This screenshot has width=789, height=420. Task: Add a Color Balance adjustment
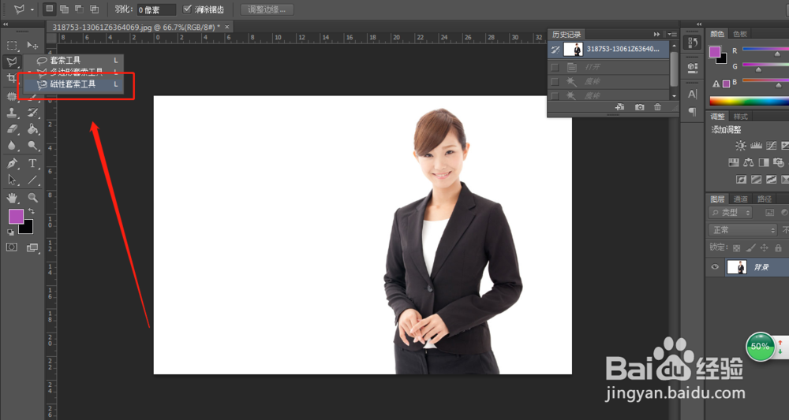pos(749,162)
